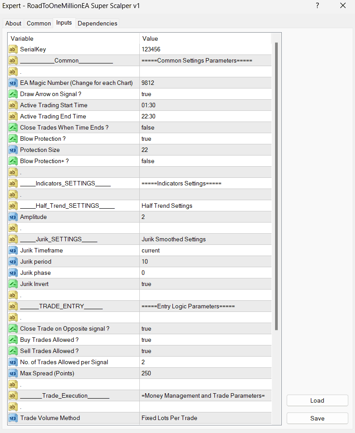This screenshot has width=355, height=433.
Task: Open Sell Trades Allowed ? value dropdown
Action: point(205,351)
